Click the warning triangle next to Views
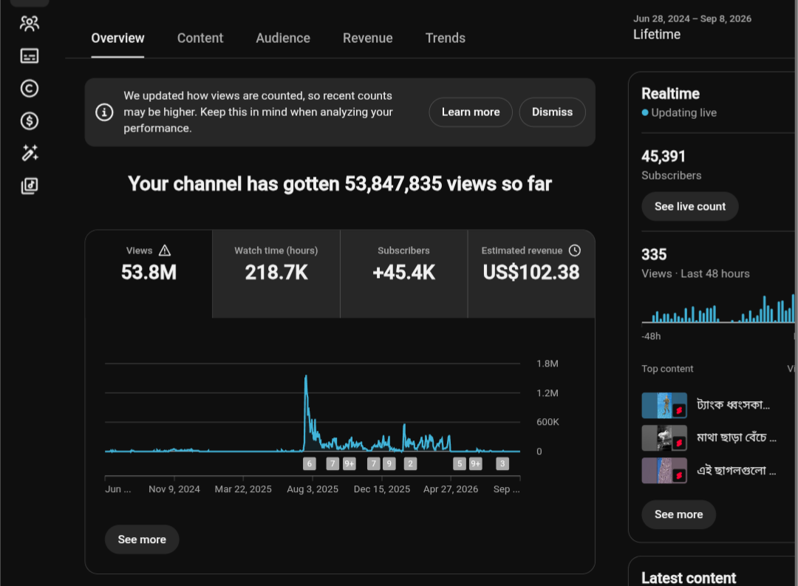 tap(164, 251)
